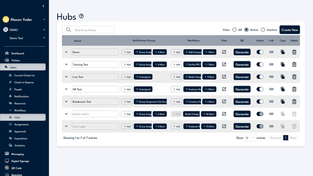The width and height of the screenshot is (313, 176).
Task: Select the All view radio button
Action: [x=235, y=30]
